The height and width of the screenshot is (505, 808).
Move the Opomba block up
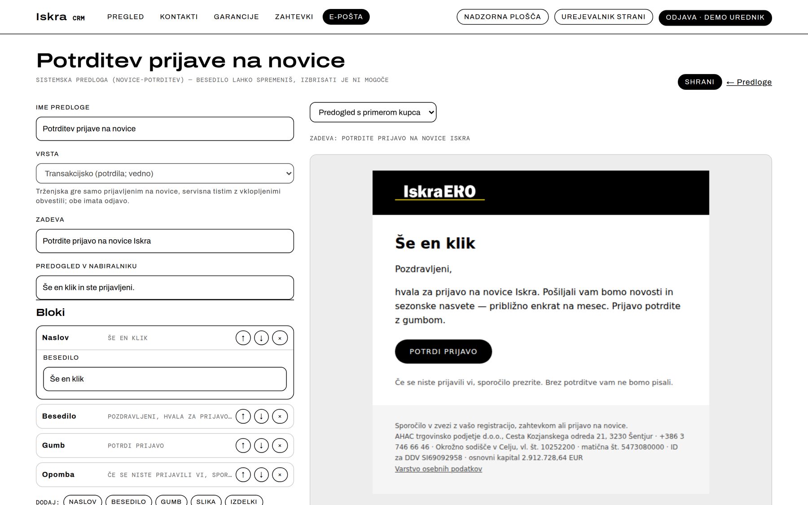coord(243,475)
